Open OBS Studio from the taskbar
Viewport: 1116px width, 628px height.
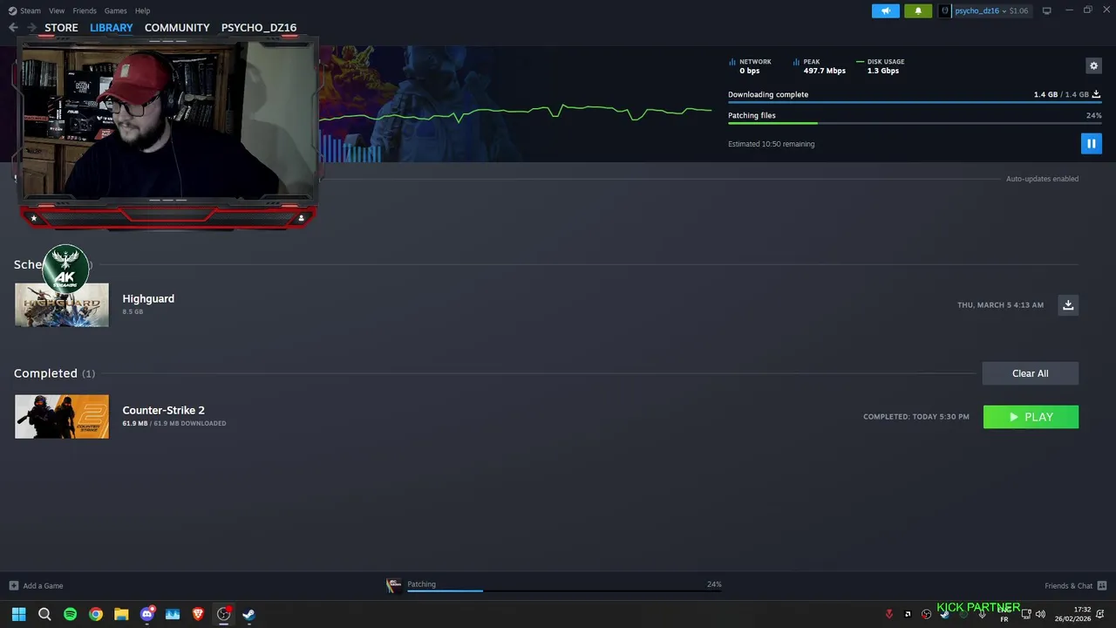point(223,614)
